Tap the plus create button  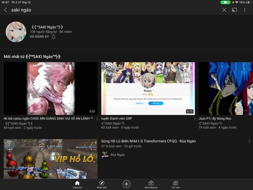(126, 184)
